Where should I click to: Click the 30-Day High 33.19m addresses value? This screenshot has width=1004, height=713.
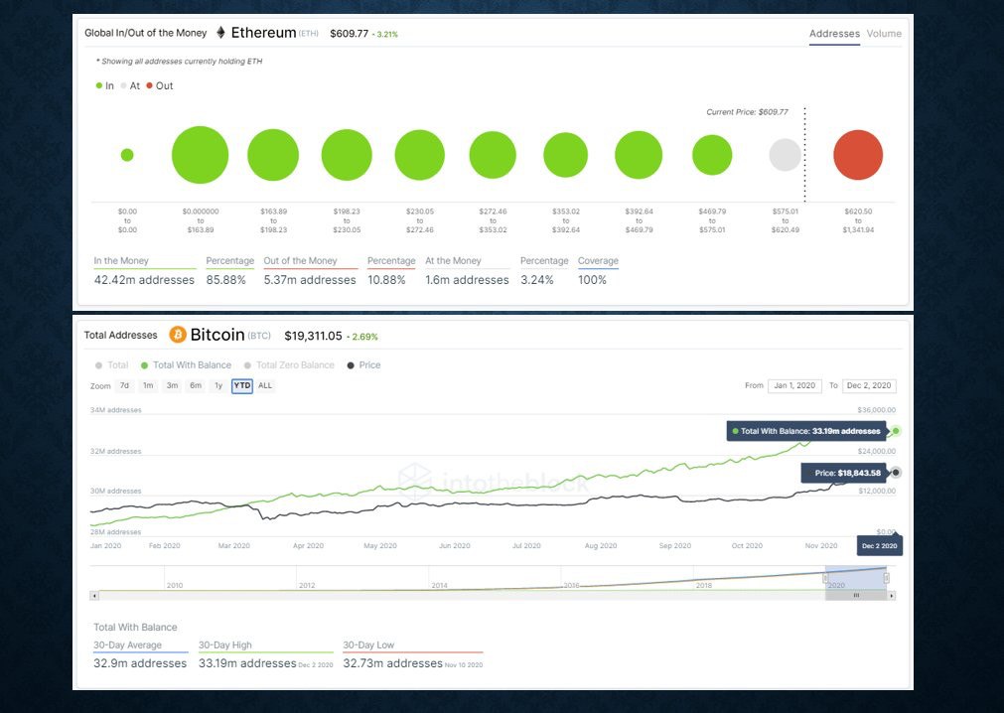point(247,663)
